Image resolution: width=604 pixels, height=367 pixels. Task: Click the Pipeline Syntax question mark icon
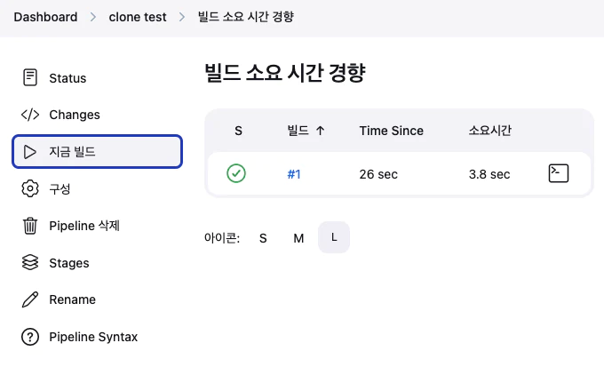pyautogui.click(x=30, y=337)
